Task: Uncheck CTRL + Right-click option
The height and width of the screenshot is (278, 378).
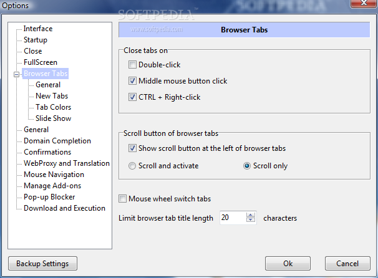Action: [x=132, y=97]
